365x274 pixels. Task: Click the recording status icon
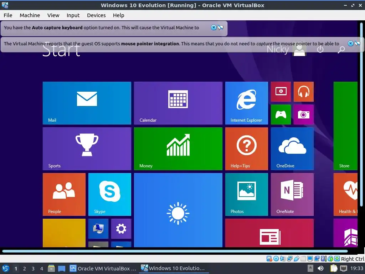tap(317, 259)
